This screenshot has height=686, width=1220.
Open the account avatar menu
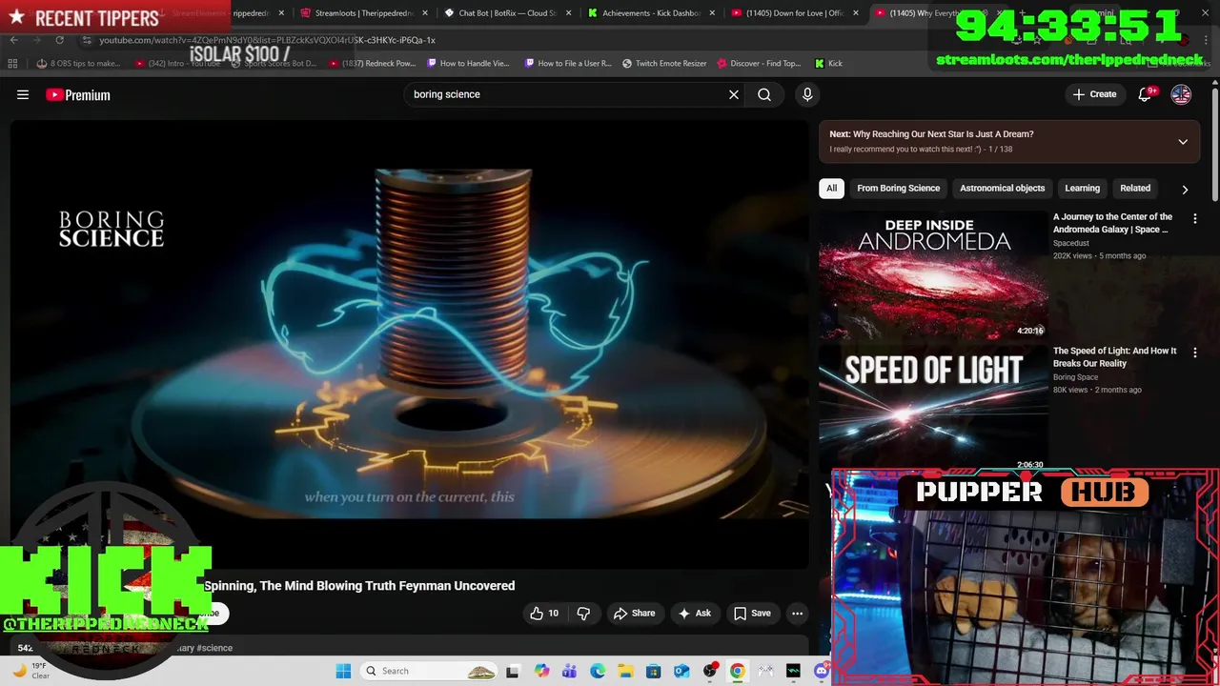coord(1181,94)
